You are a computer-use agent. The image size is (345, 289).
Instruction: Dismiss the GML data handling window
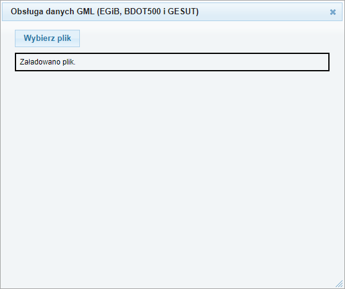(x=333, y=12)
